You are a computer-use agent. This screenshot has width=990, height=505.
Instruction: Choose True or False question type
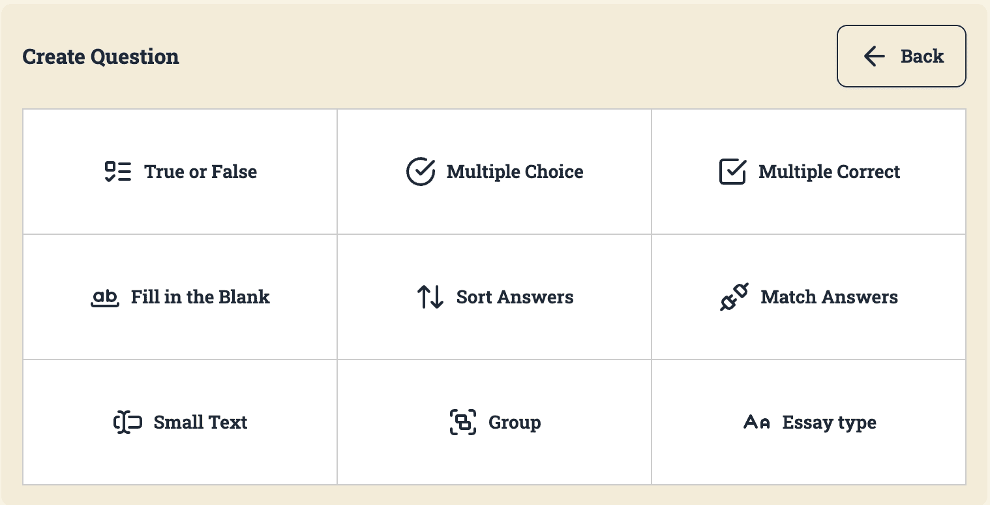[x=180, y=172]
